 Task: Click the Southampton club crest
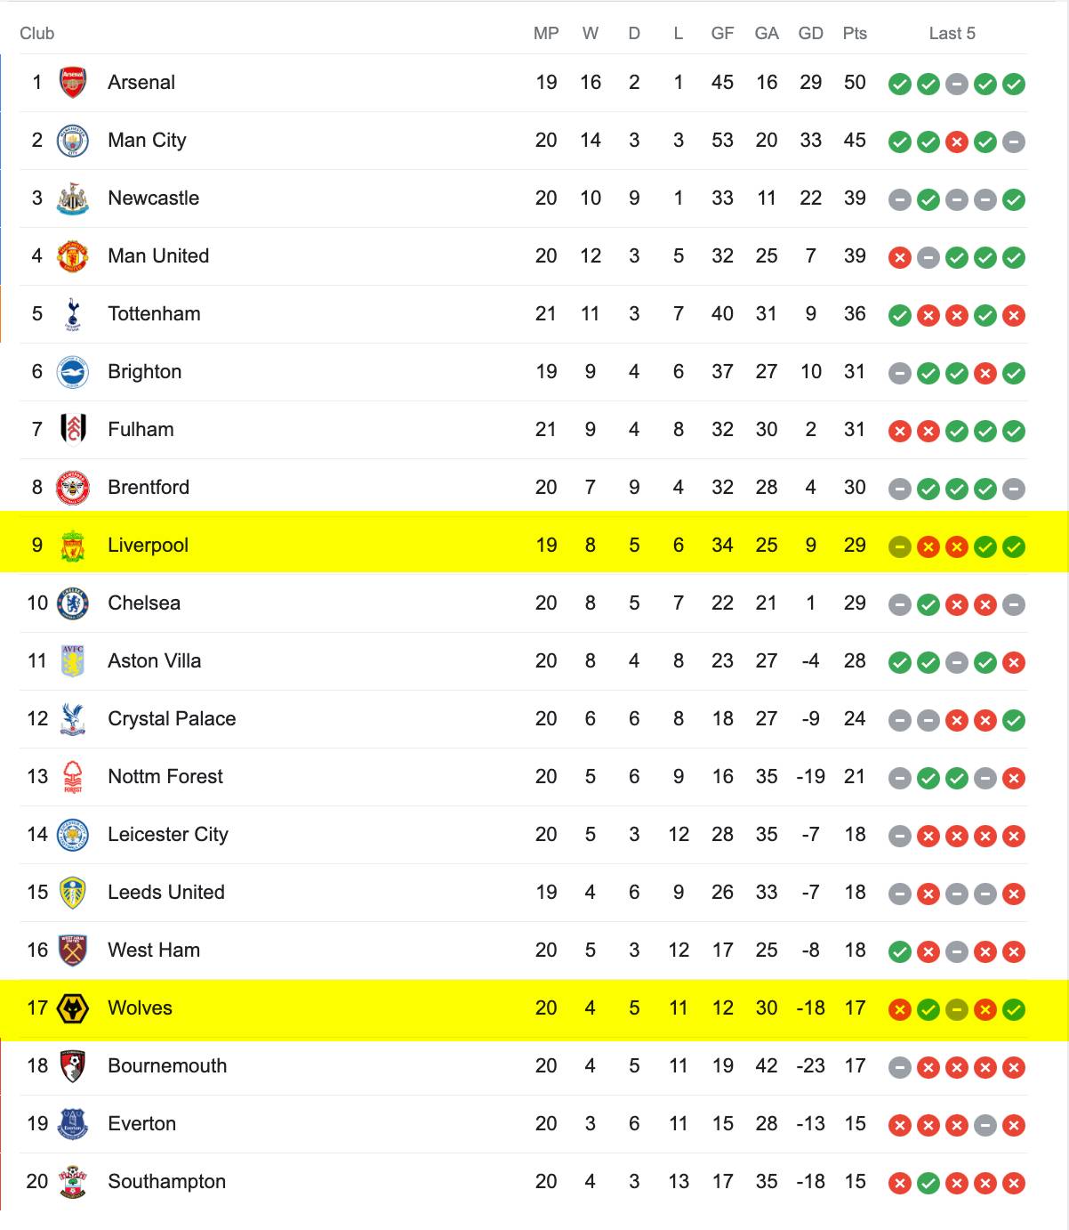(73, 1182)
